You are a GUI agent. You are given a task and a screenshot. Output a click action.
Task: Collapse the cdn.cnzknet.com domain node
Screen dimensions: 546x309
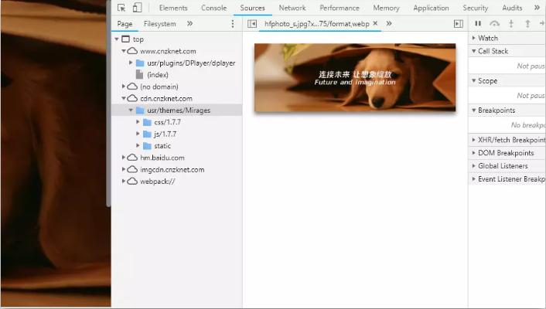124,98
